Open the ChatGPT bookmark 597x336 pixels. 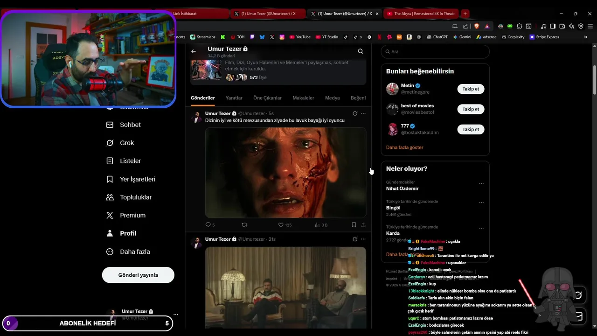tap(437, 37)
